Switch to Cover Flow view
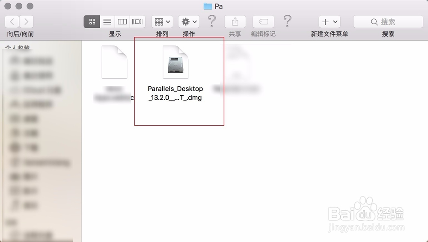Screen dimensions: 428x242 [x=137, y=21]
